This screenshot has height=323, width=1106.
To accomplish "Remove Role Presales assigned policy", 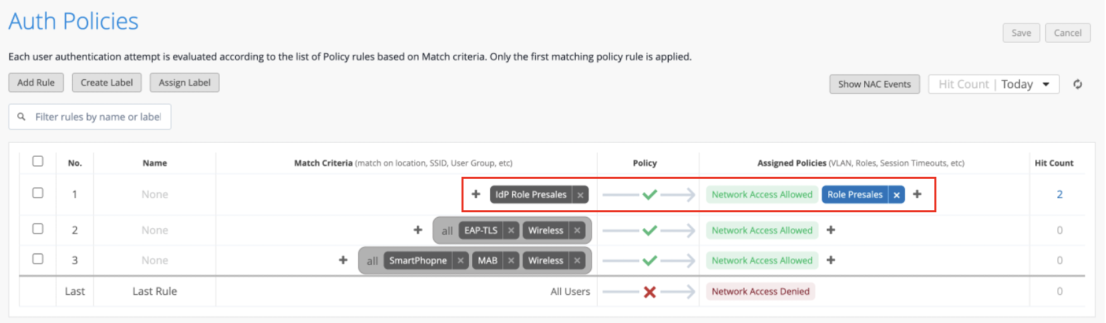I will [x=896, y=195].
